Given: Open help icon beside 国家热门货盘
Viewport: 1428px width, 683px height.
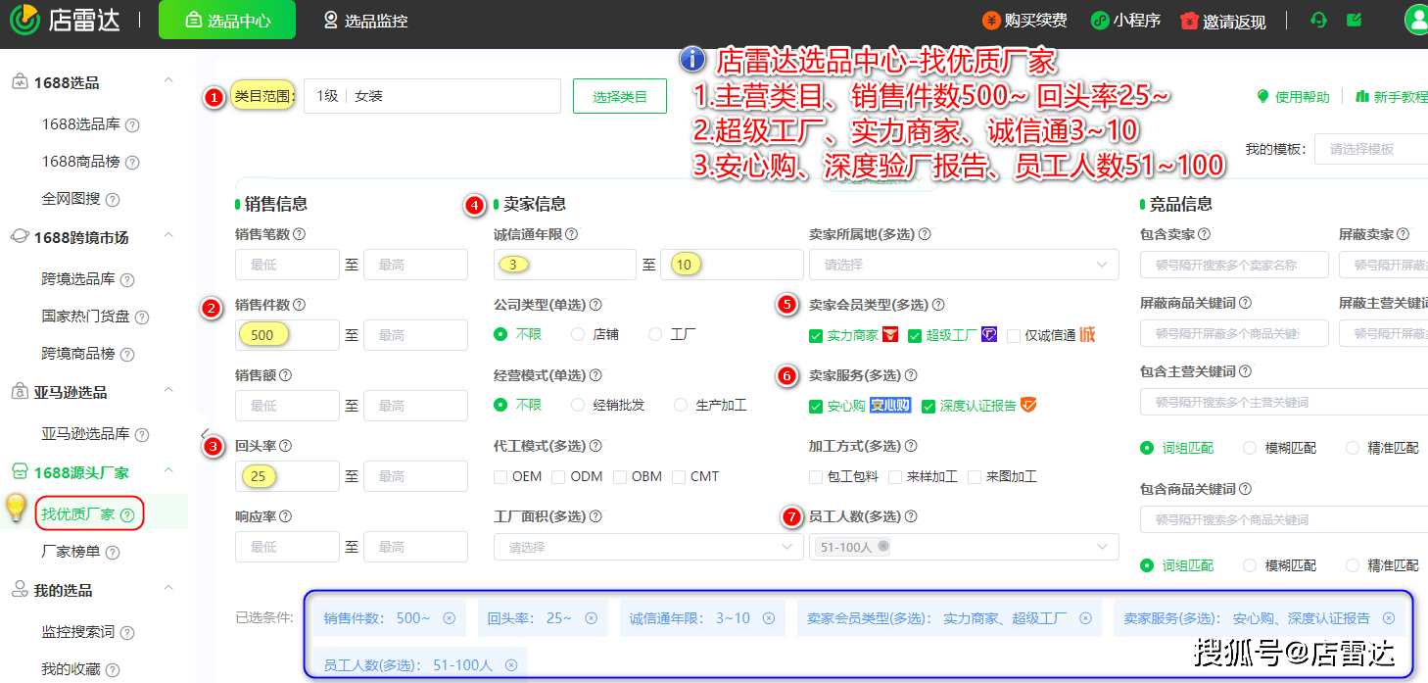Looking at the screenshot, I should 142,317.
